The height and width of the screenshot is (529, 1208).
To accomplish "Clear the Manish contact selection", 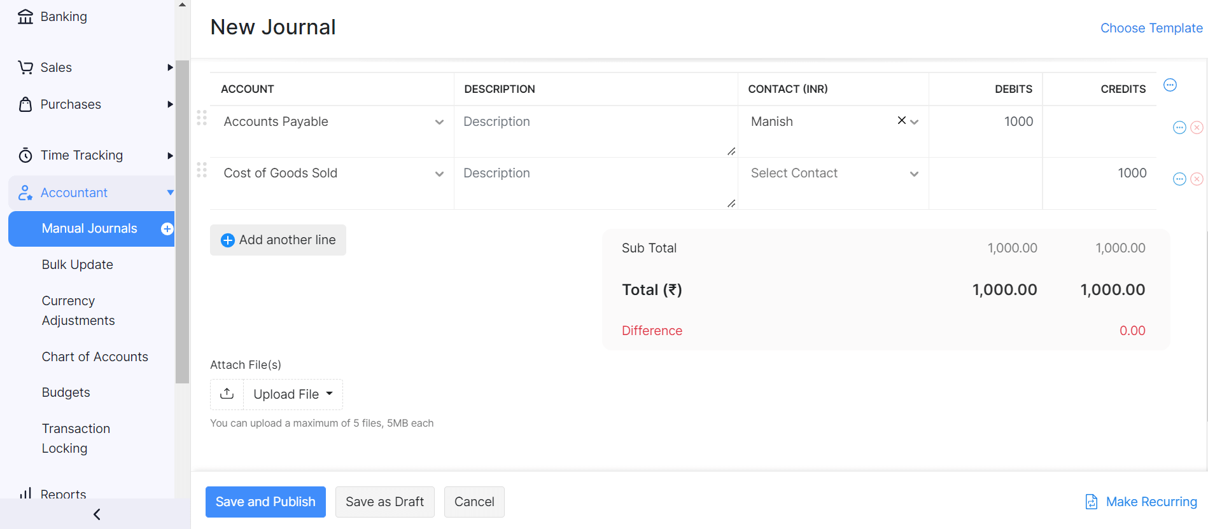I will tap(901, 120).
